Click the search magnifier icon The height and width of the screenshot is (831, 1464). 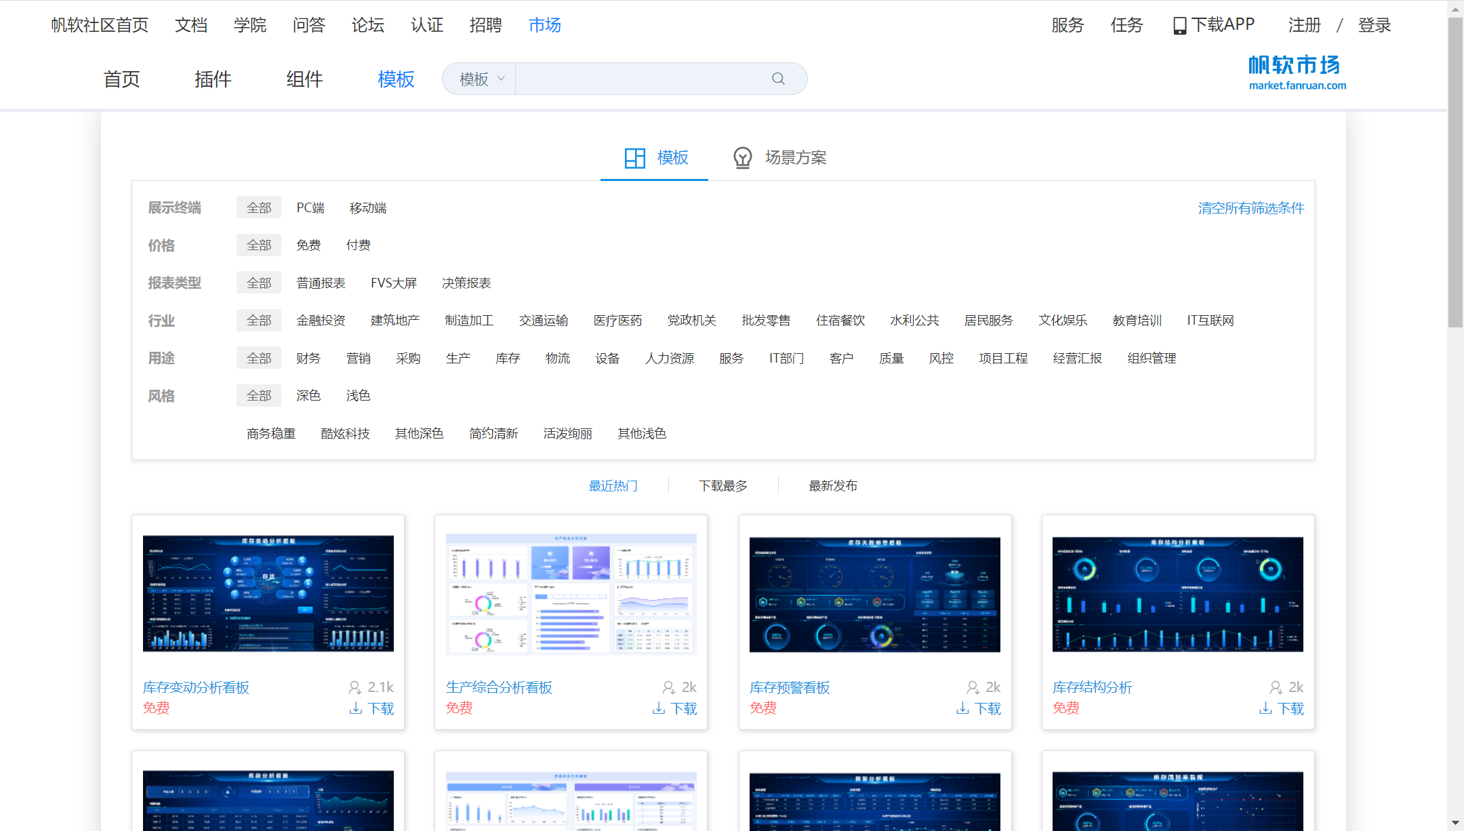(x=778, y=79)
